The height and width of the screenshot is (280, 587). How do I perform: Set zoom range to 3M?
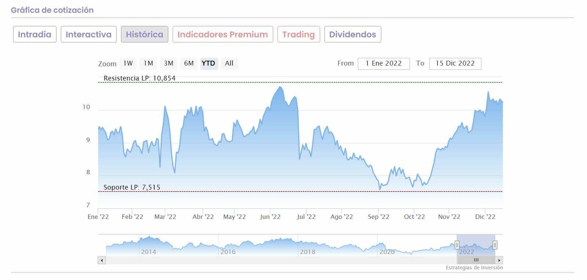[x=169, y=63]
